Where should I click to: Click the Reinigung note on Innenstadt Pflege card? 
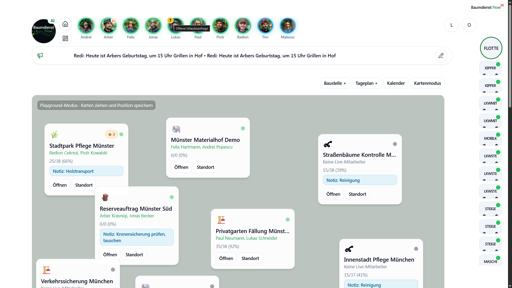click(381, 284)
